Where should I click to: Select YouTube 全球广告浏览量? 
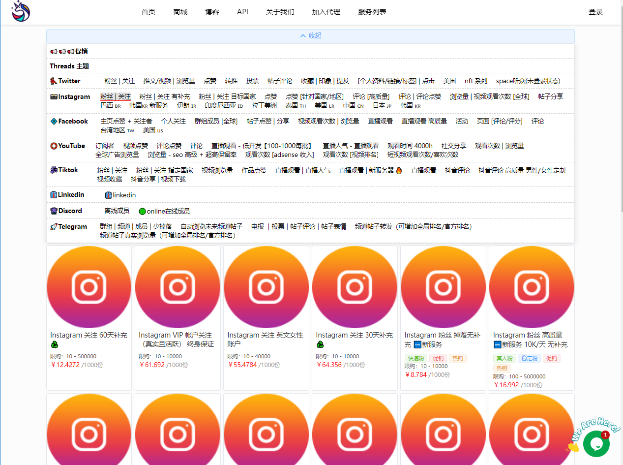point(117,155)
